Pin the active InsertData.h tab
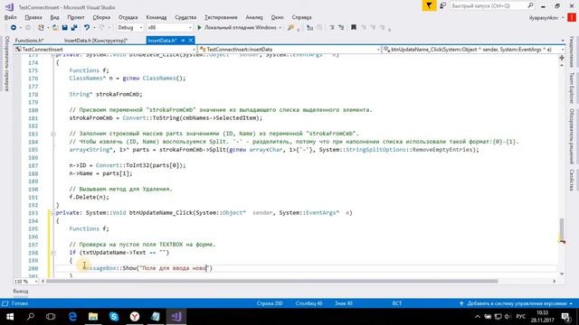Image resolution: width=579 pixels, height=325 pixels. 183,41
